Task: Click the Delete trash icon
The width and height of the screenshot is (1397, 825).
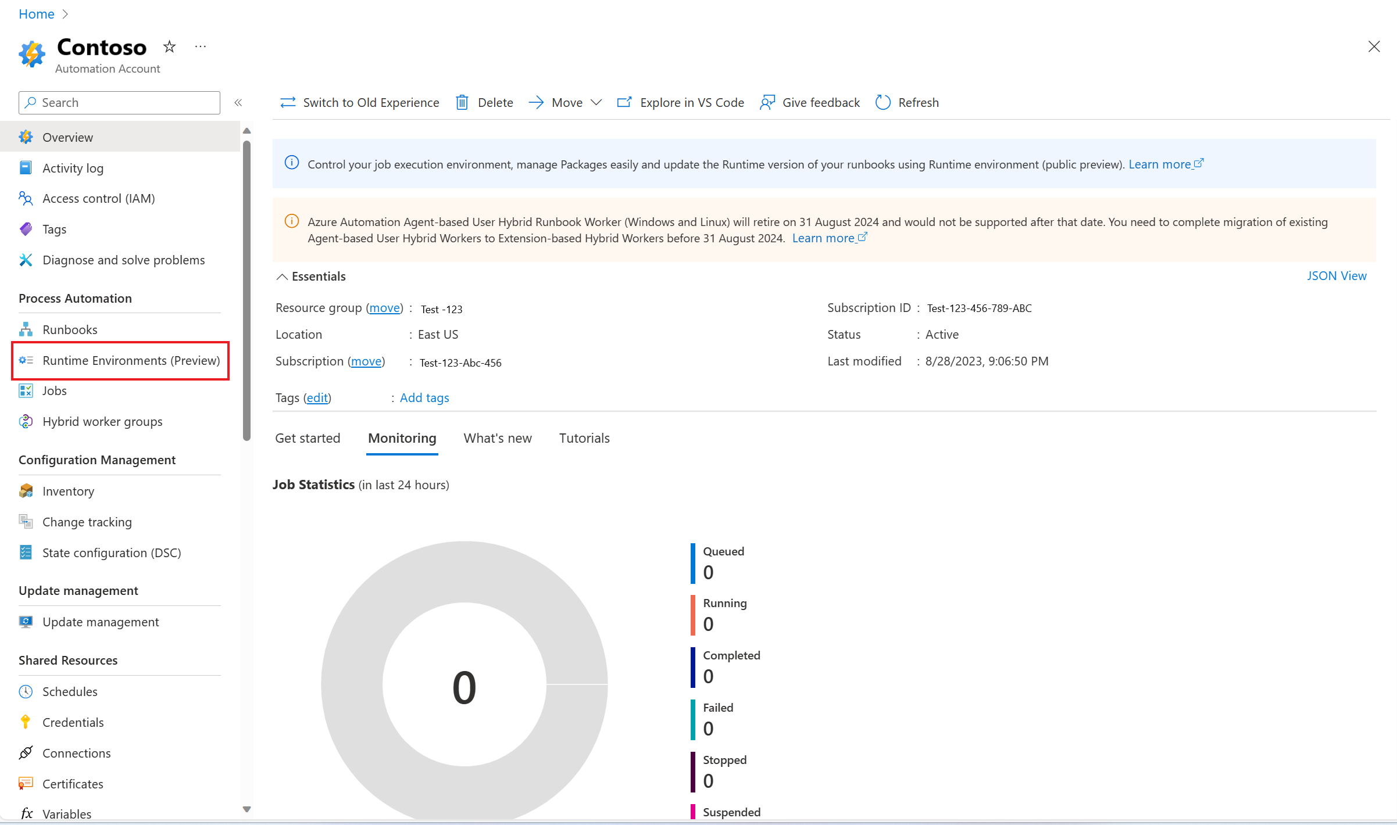Action: [x=462, y=102]
